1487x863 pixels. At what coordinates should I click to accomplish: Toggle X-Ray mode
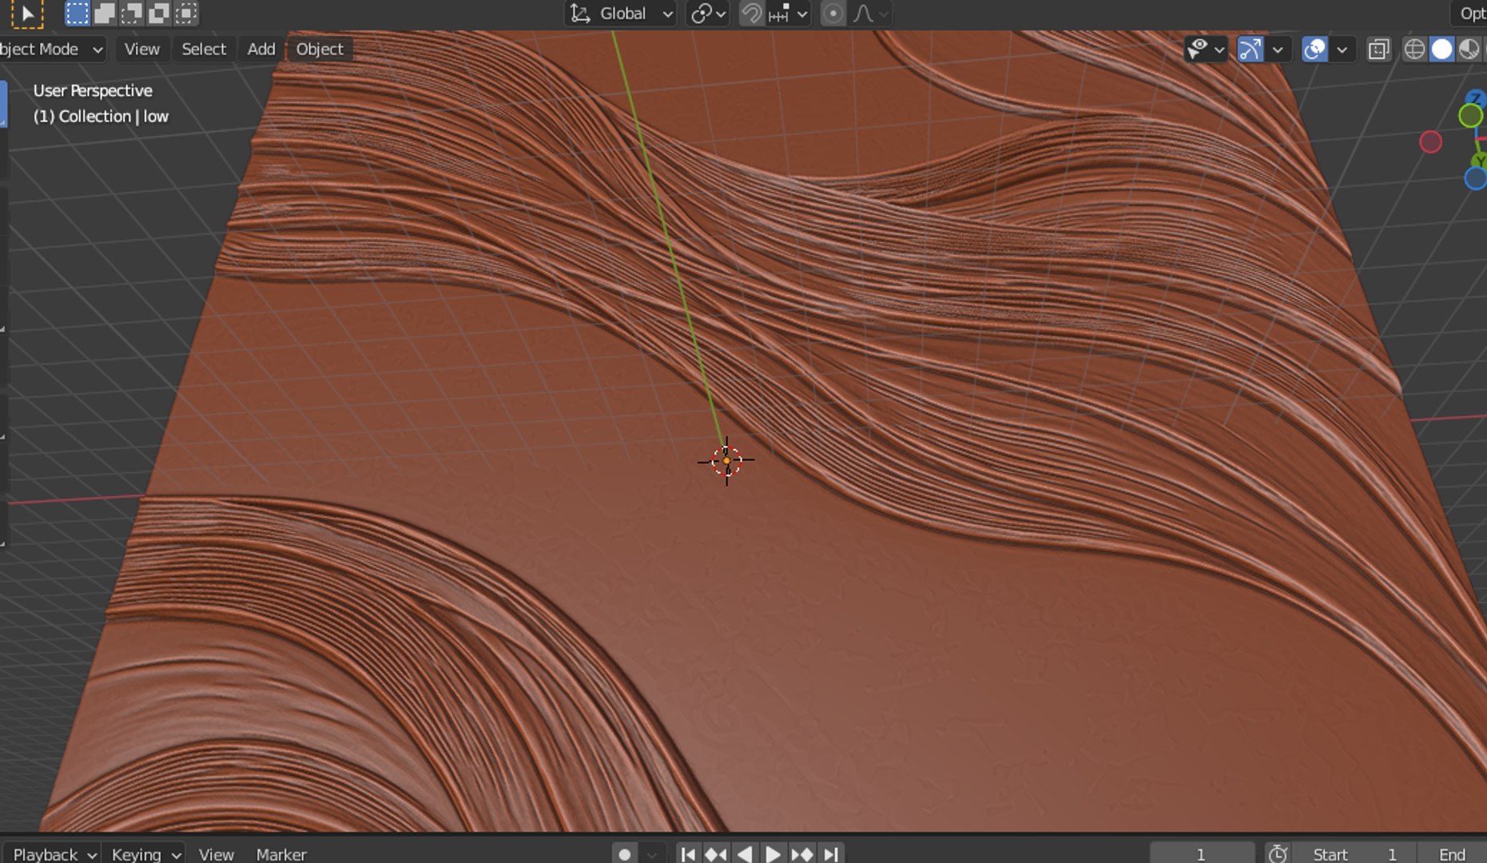tap(1378, 50)
